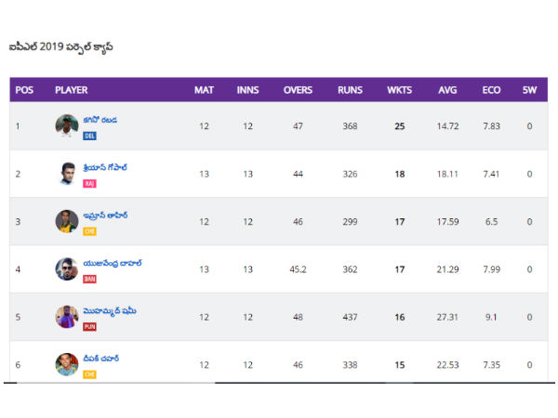Open the rank 6 player's avatar image
This screenshot has width=558, height=418.
click(x=66, y=364)
